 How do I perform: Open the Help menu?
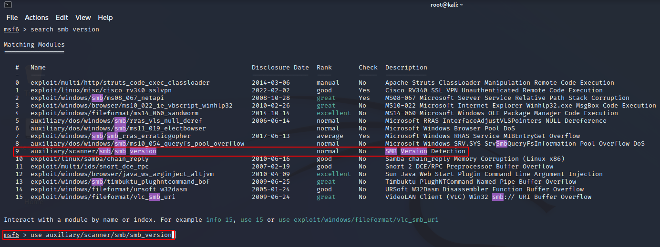[x=105, y=18]
